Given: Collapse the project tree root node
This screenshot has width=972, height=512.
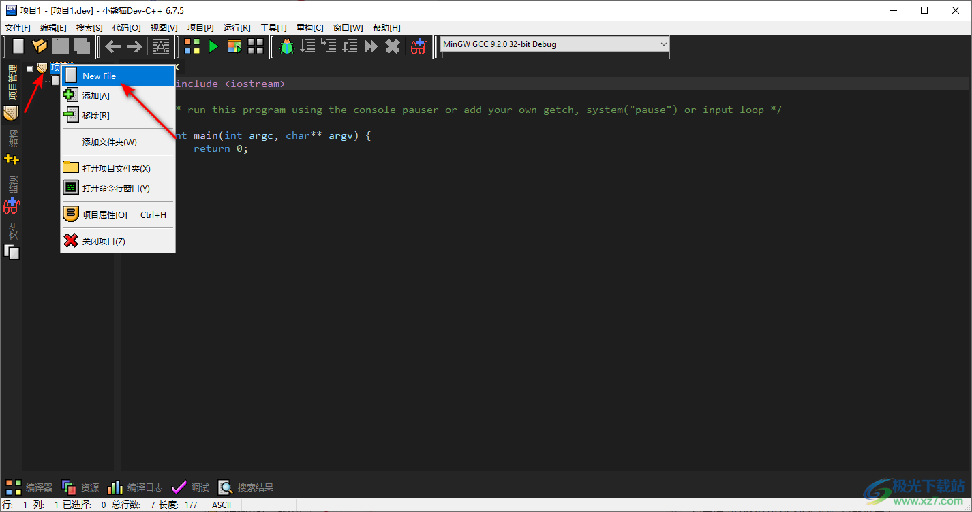Looking at the screenshot, I should [x=29, y=68].
